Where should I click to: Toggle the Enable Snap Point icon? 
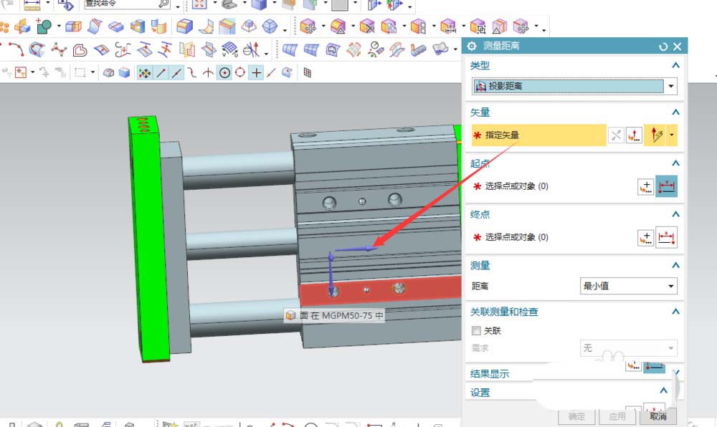[x=145, y=72]
